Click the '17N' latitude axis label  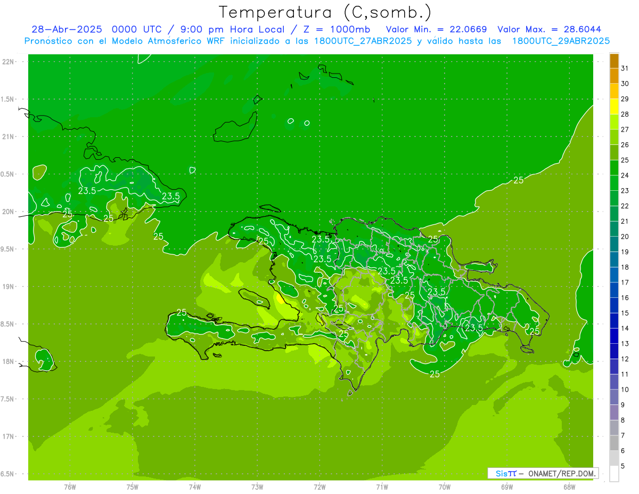tap(7, 437)
